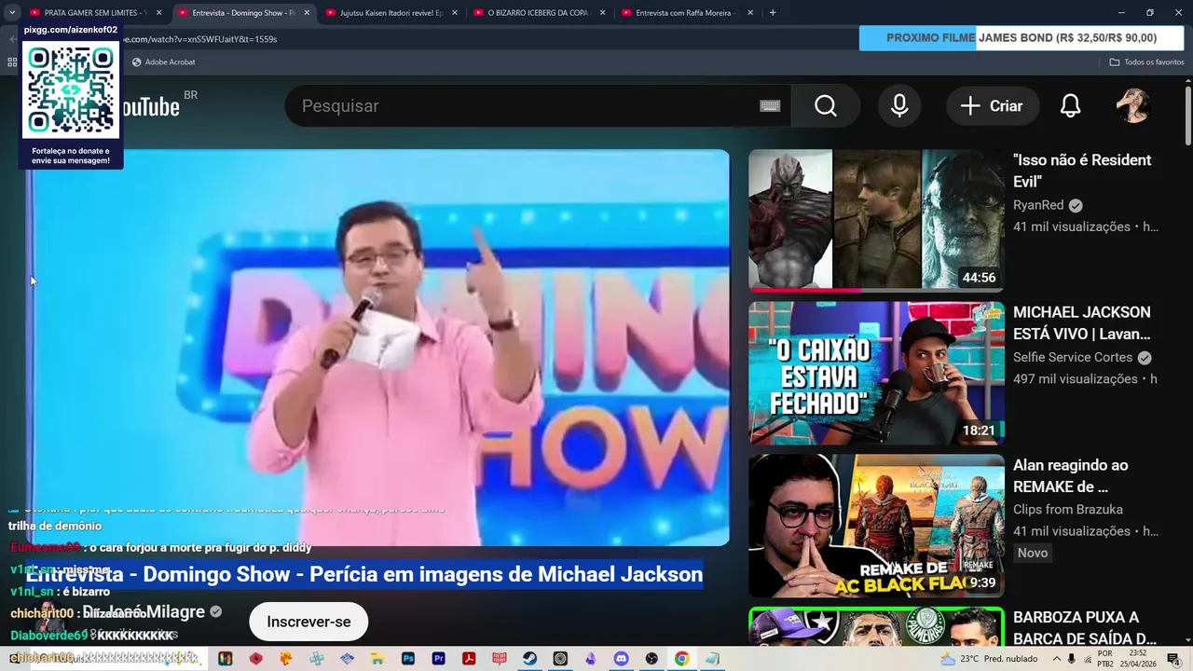Open File Explorer from the taskbar
This screenshot has width=1193, height=671.
tap(377, 659)
